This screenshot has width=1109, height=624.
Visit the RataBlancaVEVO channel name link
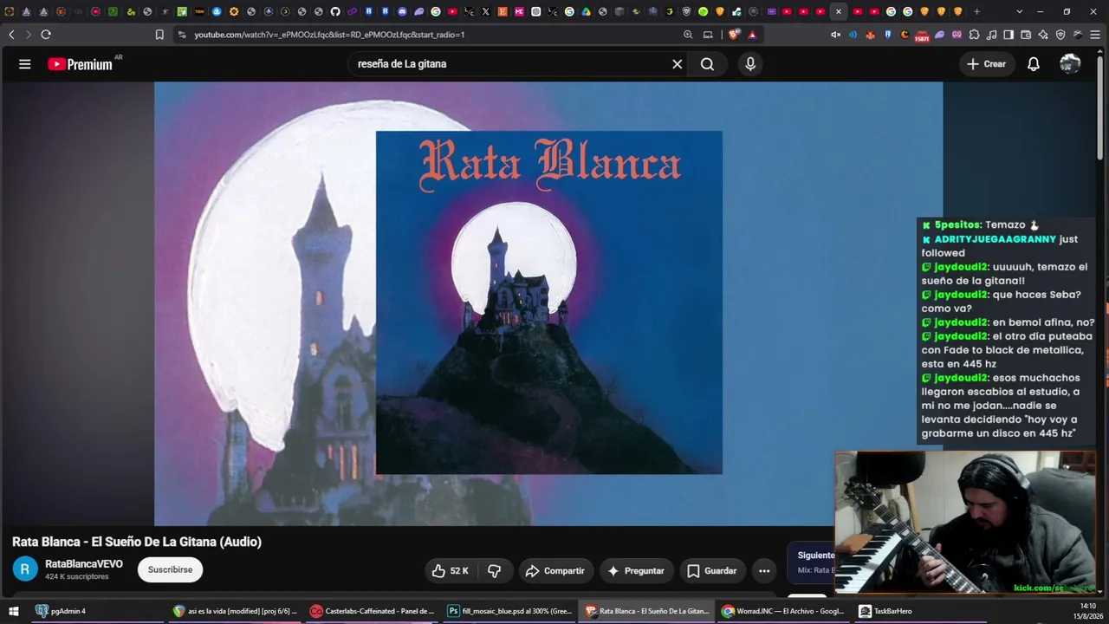(x=84, y=564)
